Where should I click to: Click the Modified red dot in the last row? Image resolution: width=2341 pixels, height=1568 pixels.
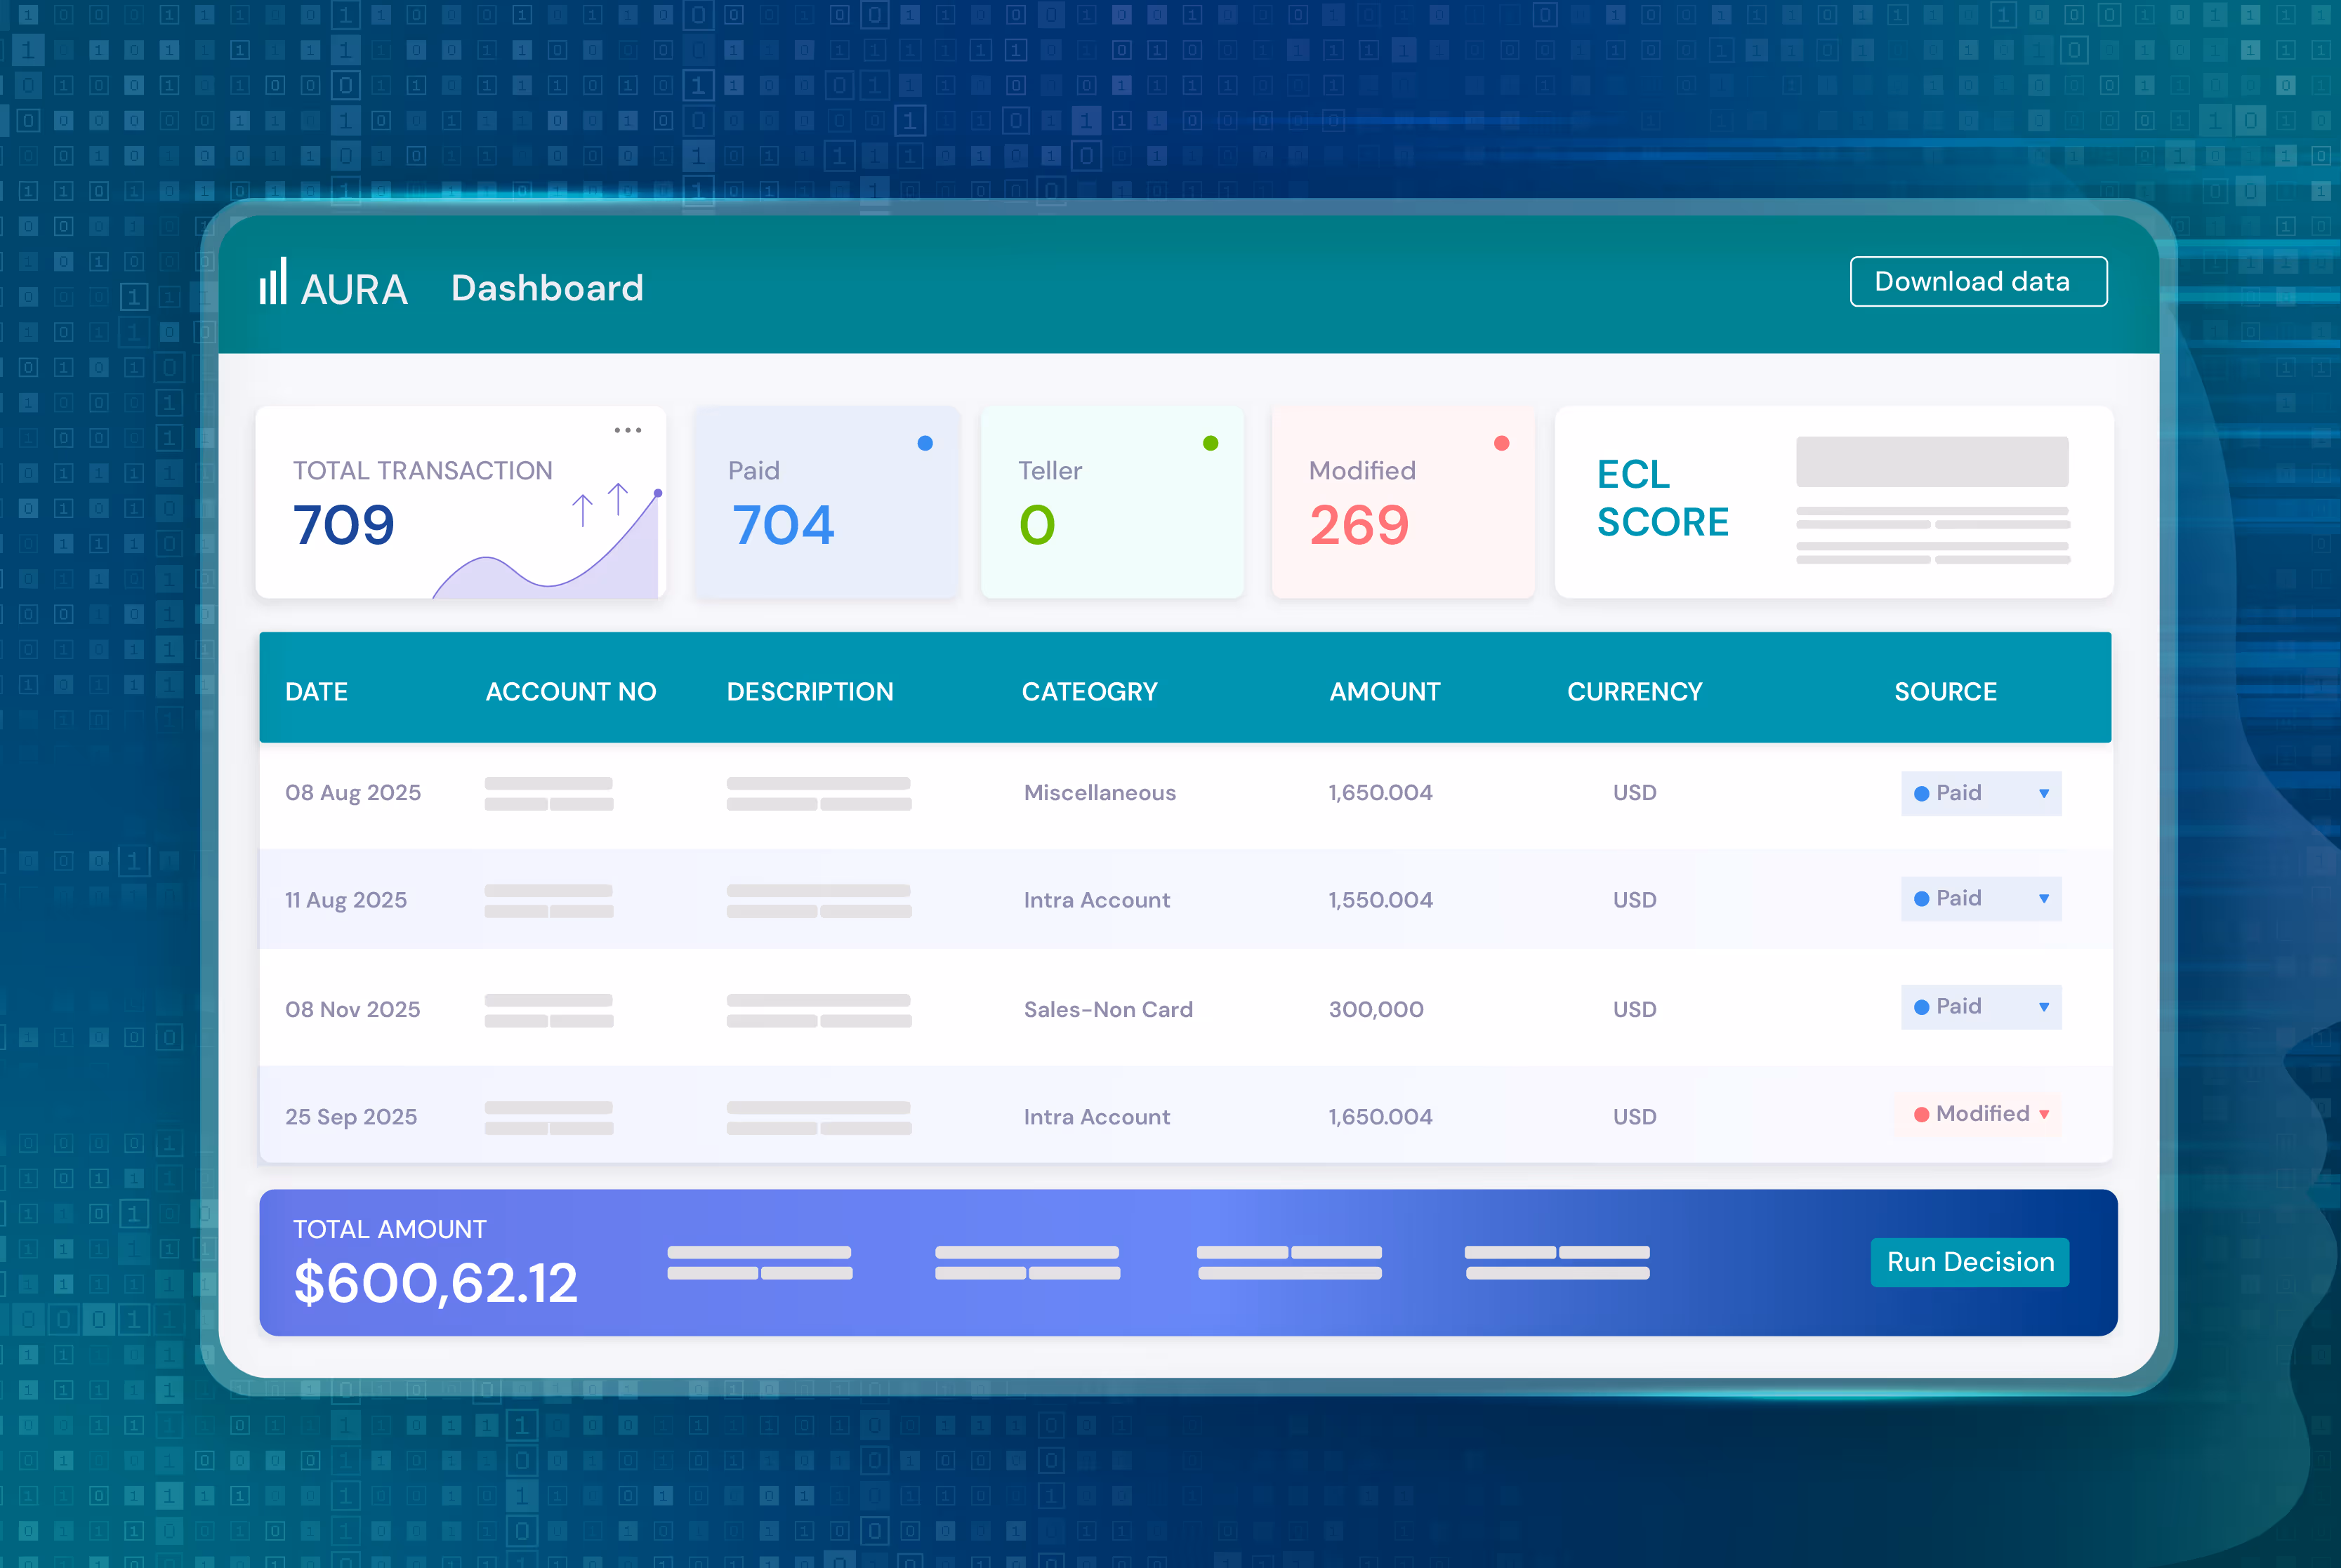point(1923,1114)
